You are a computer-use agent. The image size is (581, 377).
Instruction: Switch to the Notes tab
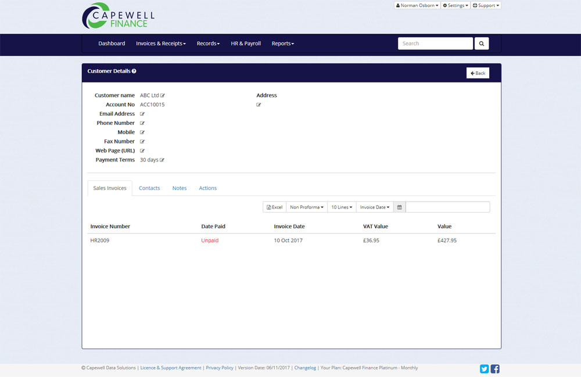180,188
